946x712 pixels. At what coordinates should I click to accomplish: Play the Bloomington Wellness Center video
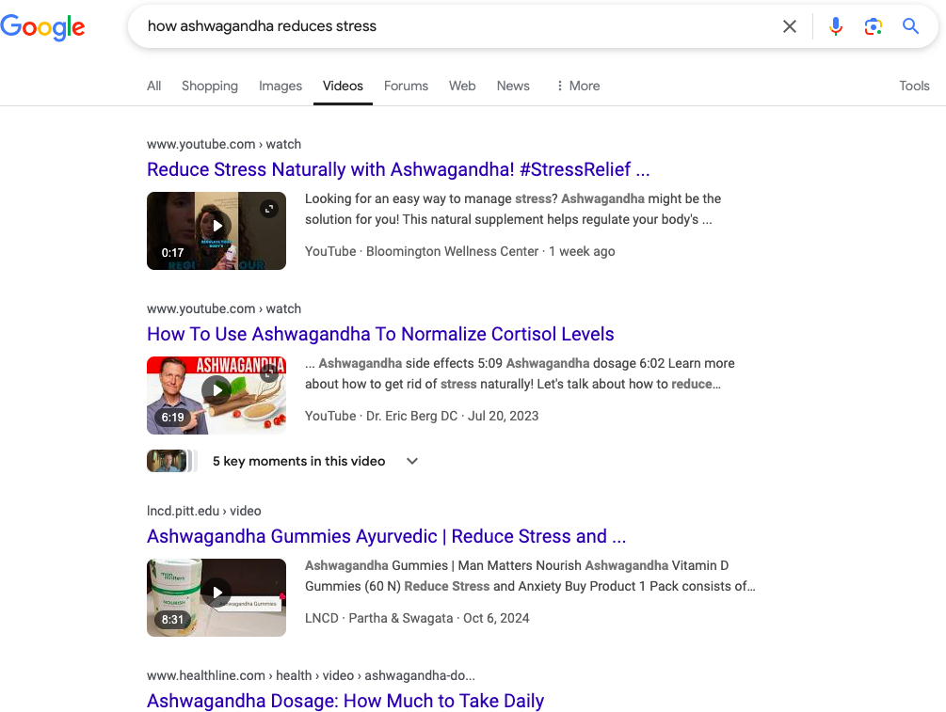216,226
